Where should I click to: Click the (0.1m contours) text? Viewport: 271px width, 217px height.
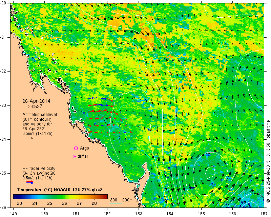click(37, 119)
